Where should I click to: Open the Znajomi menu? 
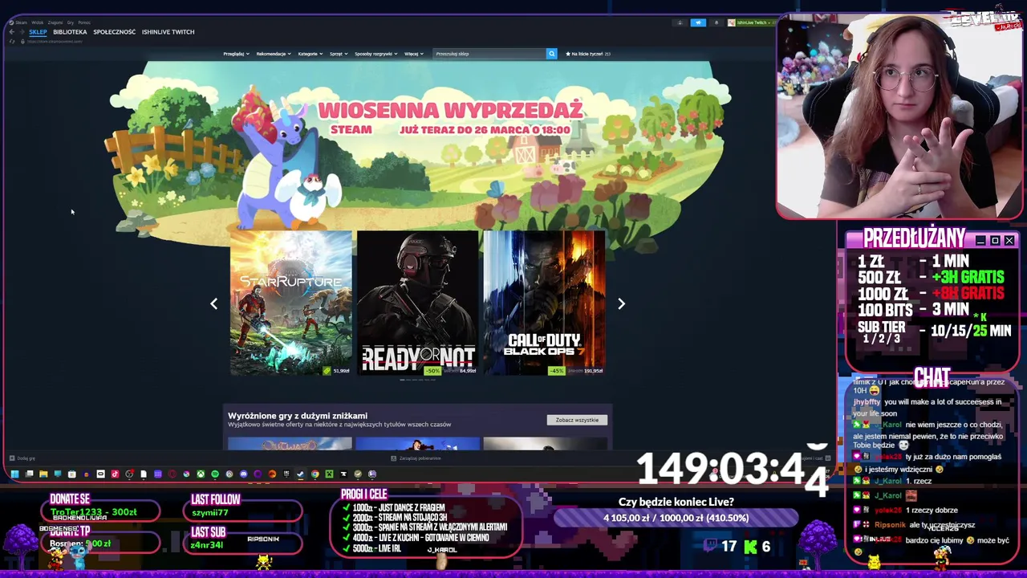click(55, 22)
